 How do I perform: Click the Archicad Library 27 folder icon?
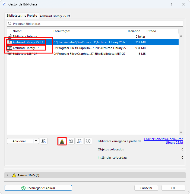click(9, 48)
